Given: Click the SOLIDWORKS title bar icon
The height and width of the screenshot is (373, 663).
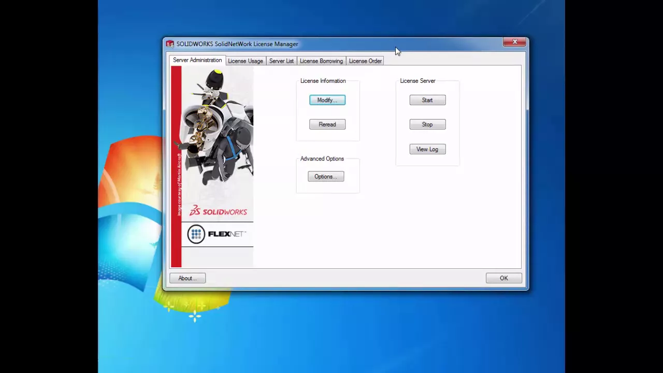Looking at the screenshot, I should tap(170, 44).
